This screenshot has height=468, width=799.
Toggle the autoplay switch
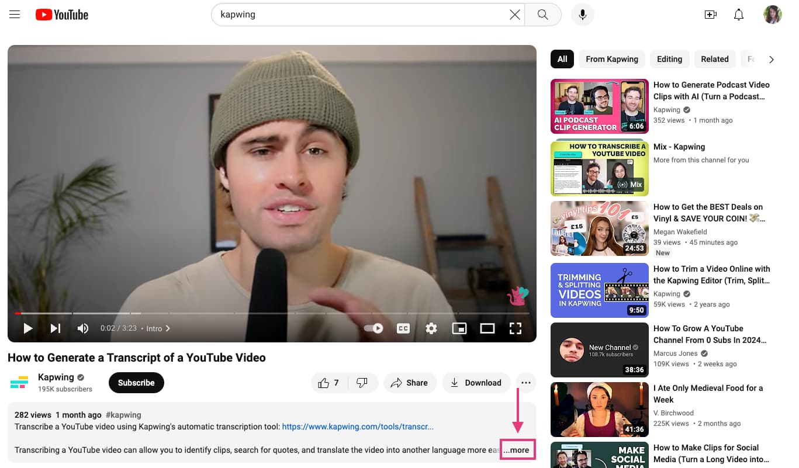pos(373,328)
